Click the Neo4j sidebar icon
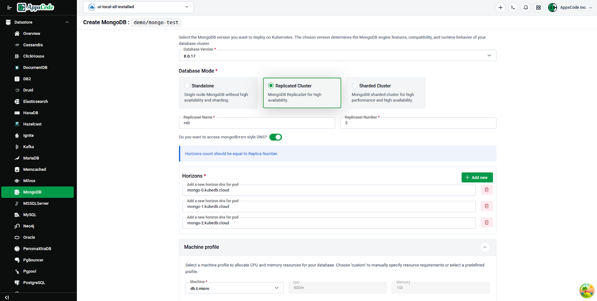Image resolution: width=597 pixels, height=301 pixels. point(17,226)
